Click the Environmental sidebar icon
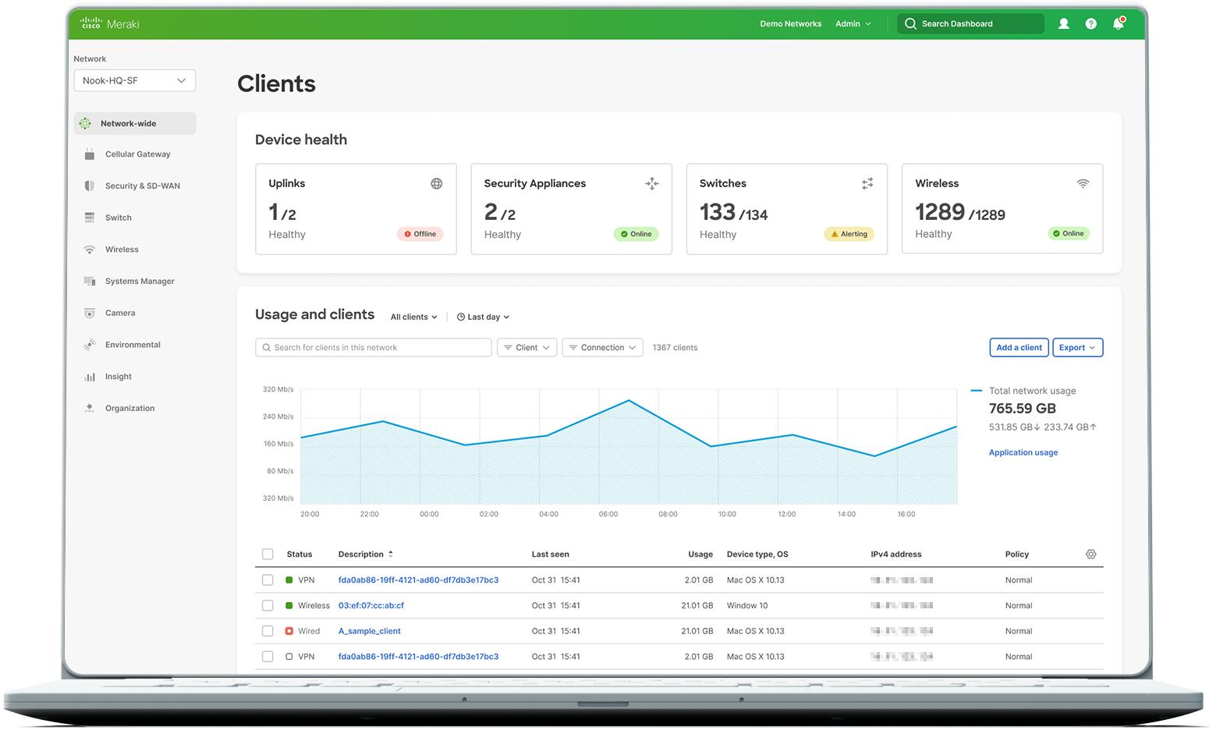The image size is (1209, 730). [x=90, y=345]
